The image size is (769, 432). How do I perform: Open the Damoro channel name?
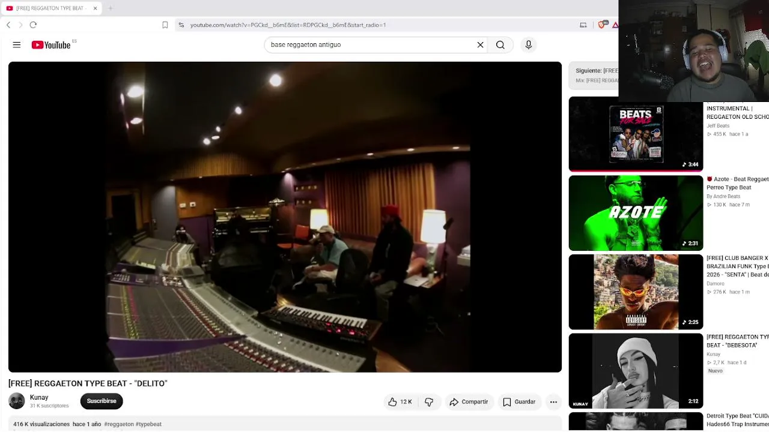tap(716, 283)
